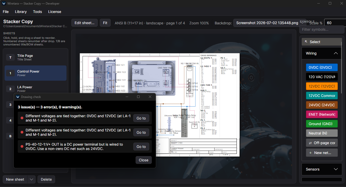
Task: Click the Edit sheet... button
Action: click(85, 23)
